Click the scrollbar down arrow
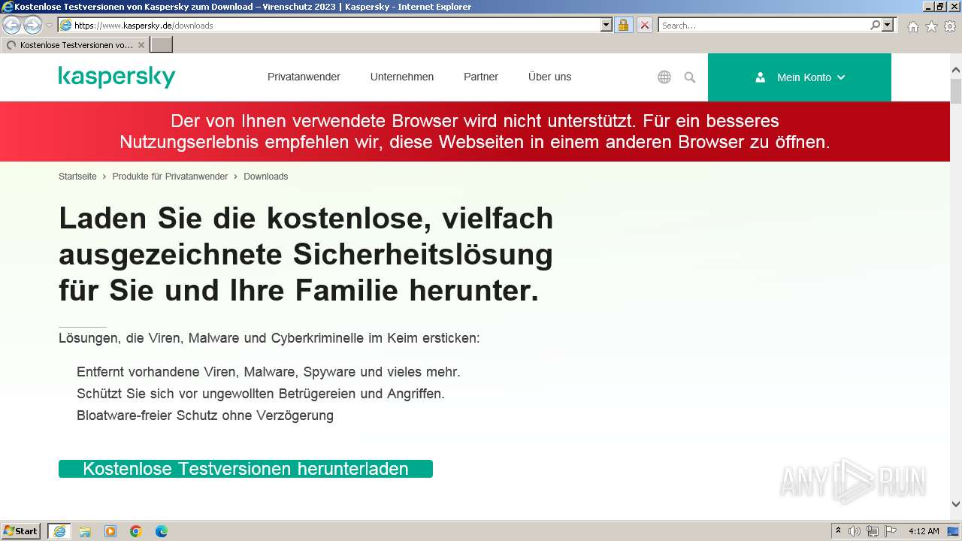This screenshot has width=962, height=541. point(956,504)
